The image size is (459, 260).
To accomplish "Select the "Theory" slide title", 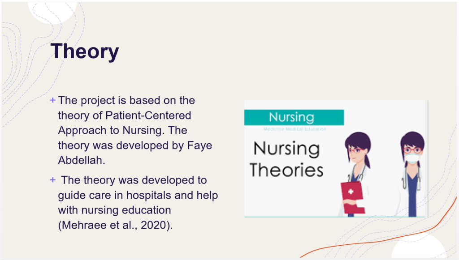I will 85,51.
